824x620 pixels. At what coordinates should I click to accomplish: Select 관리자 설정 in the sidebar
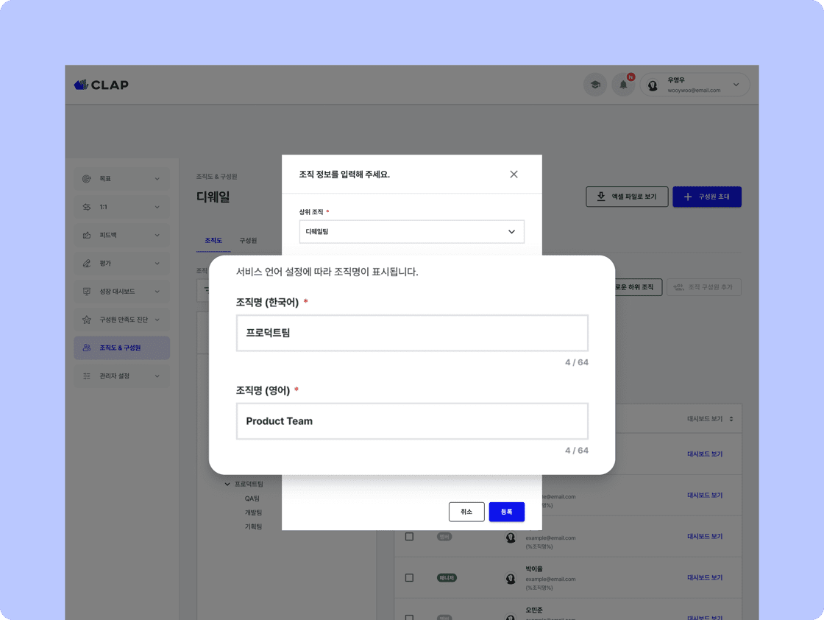pyautogui.click(x=121, y=376)
